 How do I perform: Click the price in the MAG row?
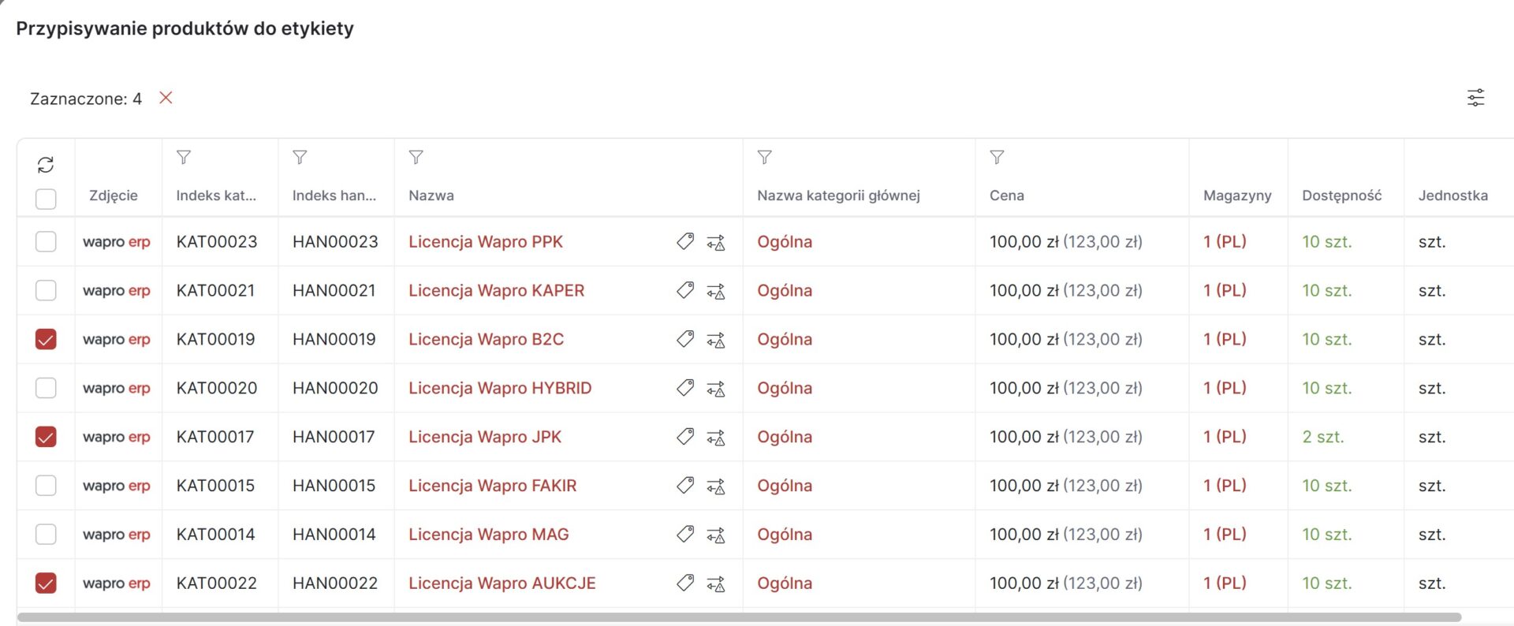coord(1066,535)
